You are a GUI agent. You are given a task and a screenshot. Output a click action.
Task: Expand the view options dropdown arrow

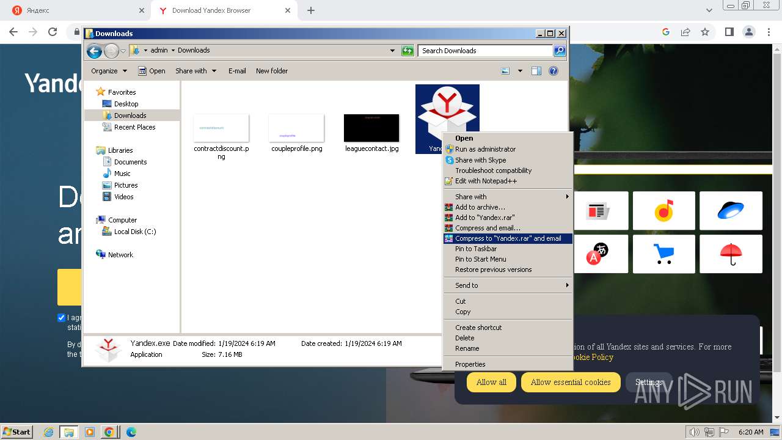click(520, 71)
